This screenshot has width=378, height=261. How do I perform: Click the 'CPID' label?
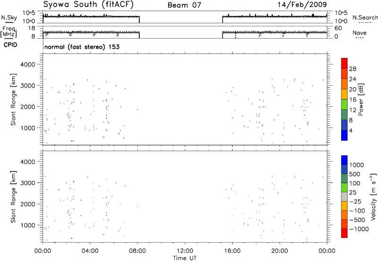pyautogui.click(x=10, y=45)
